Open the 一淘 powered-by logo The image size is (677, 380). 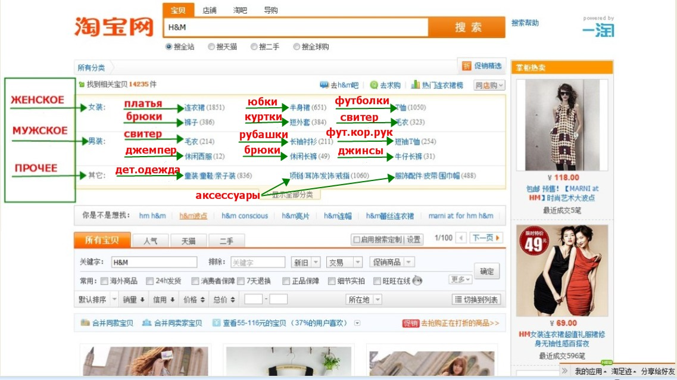pyautogui.click(x=598, y=30)
